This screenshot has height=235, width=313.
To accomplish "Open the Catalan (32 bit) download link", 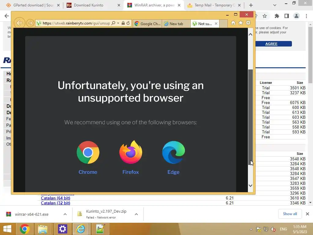I will [56, 203].
